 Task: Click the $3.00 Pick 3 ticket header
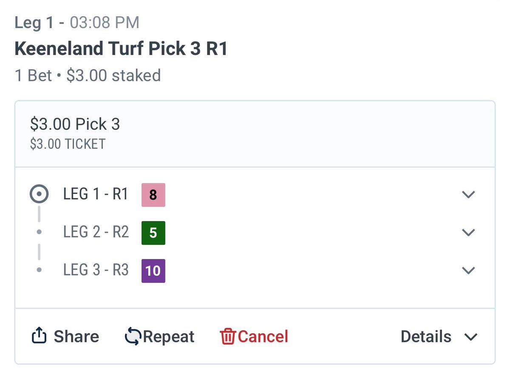[x=75, y=124]
